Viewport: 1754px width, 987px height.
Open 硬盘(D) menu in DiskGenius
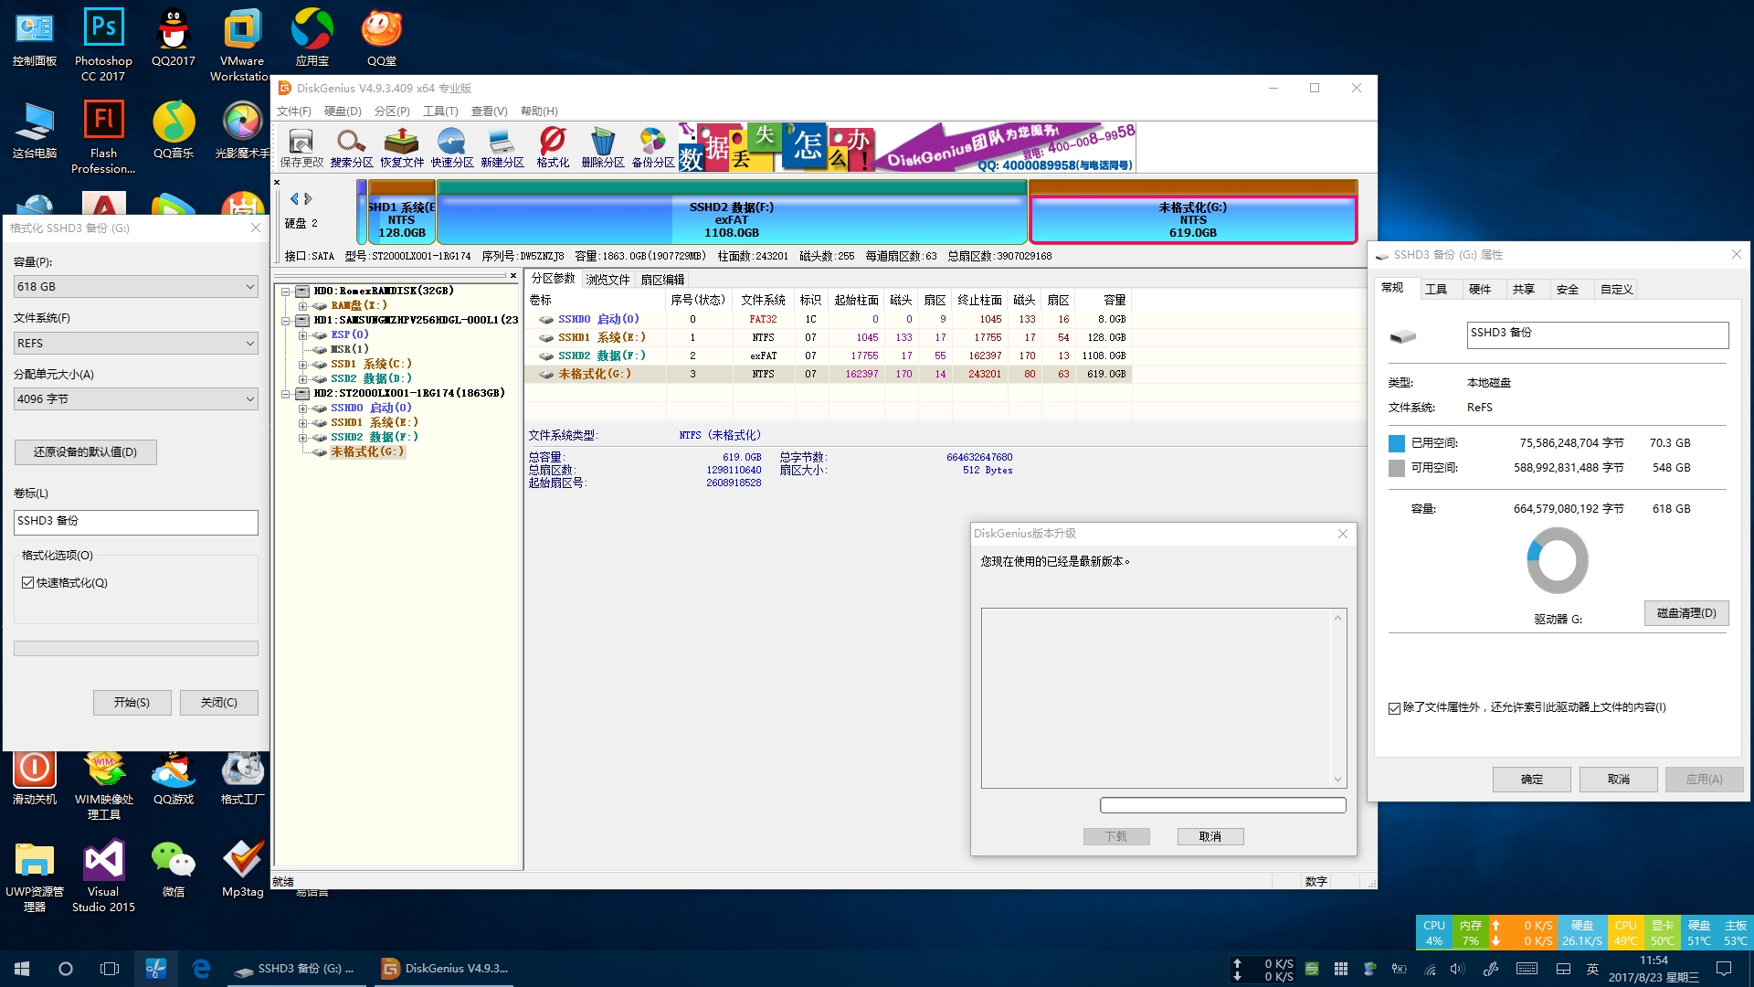pyautogui.click(x=343, y=111)
